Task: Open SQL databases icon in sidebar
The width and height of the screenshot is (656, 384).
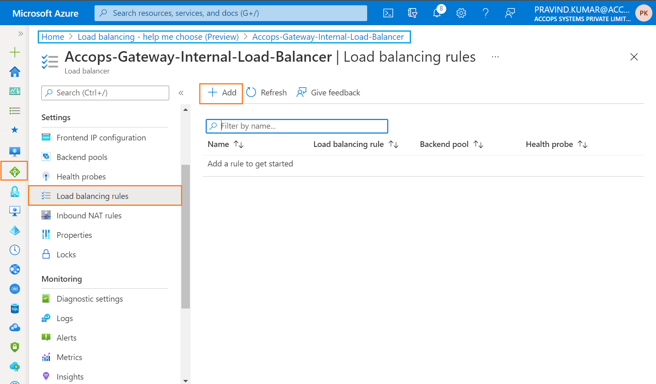Action: pyautogui.click(x=15, y=308)
